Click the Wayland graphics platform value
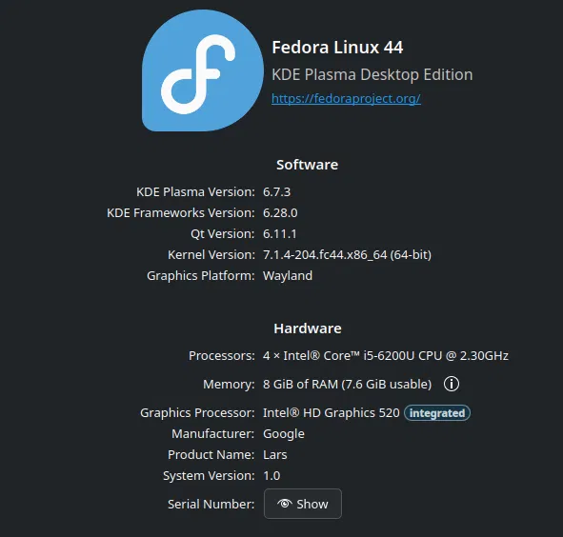Viewport: 563px width, 537px height. [x=288, y=276]
